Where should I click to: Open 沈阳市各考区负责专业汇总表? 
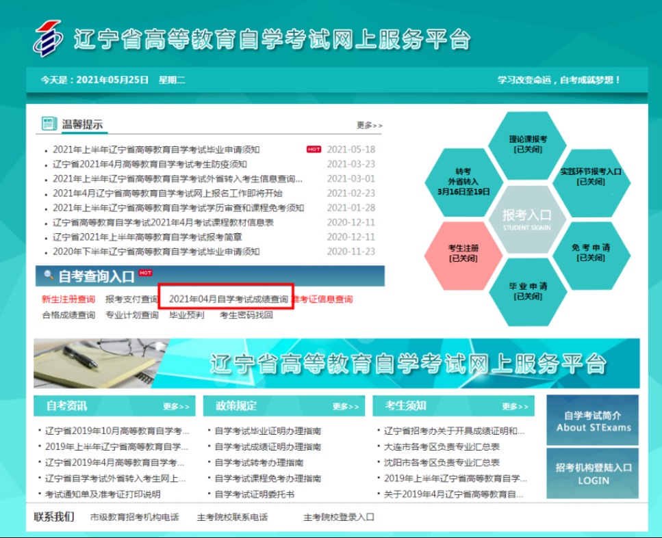(441, 463)
